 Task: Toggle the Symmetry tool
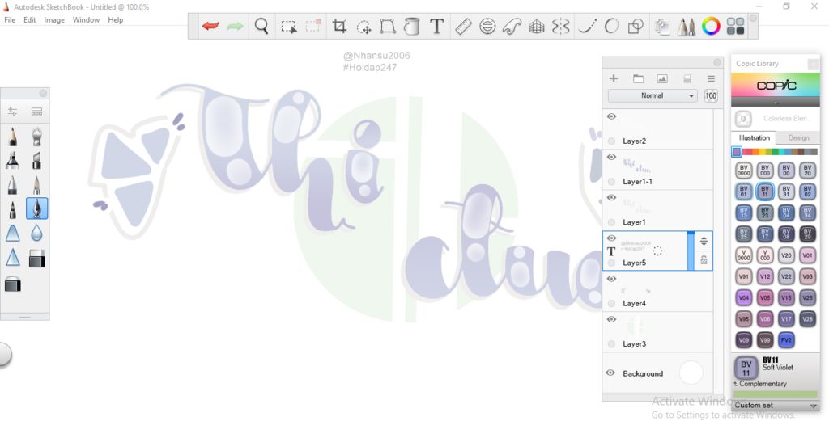[560, 26]
